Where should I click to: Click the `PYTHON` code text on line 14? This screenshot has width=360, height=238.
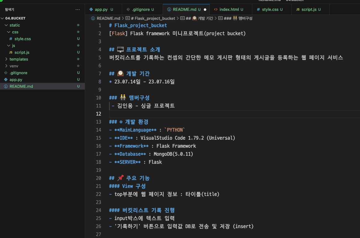pyautogui.click(x=175, y=130)
